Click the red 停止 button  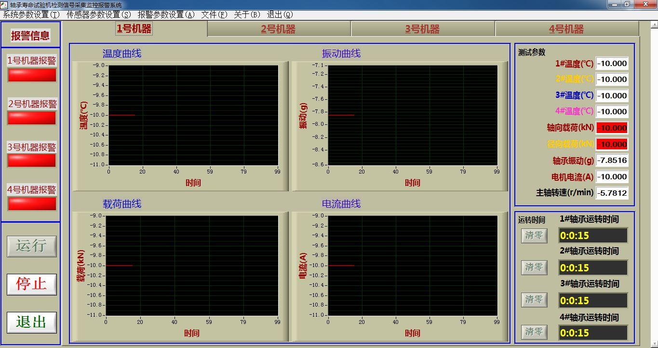[31, 284]
